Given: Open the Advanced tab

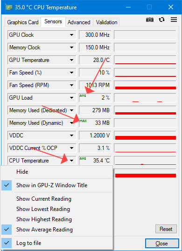Looking at the screenshot, I should click(79, 22).
